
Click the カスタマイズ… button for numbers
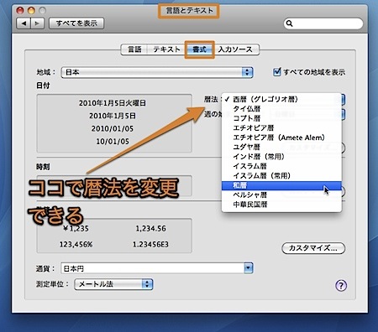coord(313,248)
